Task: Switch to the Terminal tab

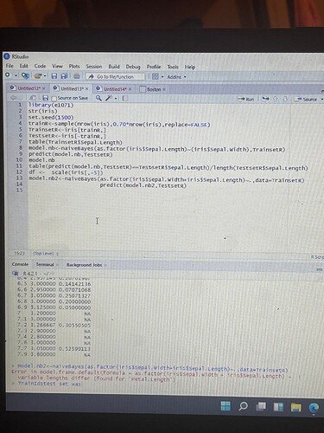Action: pos(45,264)
